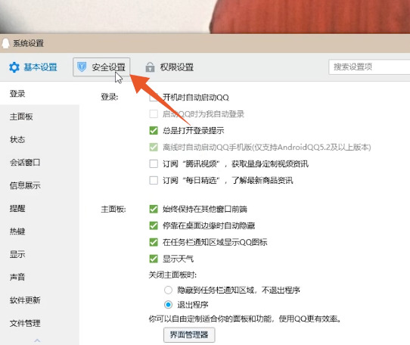Select 隐藏到任务栏通知区域 radio option
410x345 pixels.
click(168, 290)
